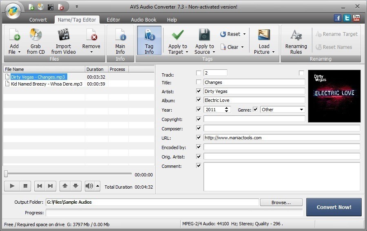Viewport: 367px width, 231px height.
Task: Click the Year spinner arrows
Action: [x=226, y=110]
